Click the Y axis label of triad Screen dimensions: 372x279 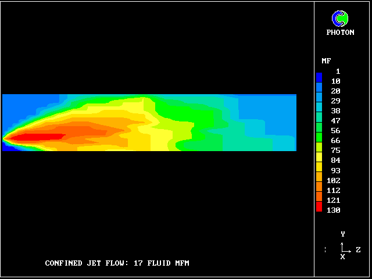click(x=343, y=234)
